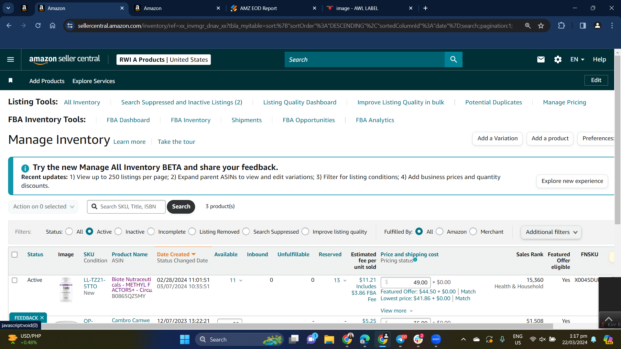This screenshot has width=621, height=349.
Task: Click the Add a Variation button
Action: click(x=497, y=138)
